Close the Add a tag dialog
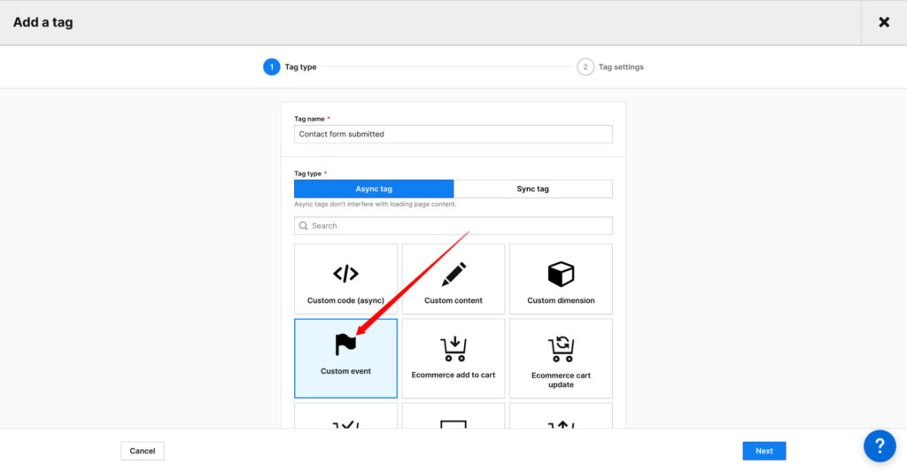The height and width of the screenshot is (473, 907). click(883, 22)
